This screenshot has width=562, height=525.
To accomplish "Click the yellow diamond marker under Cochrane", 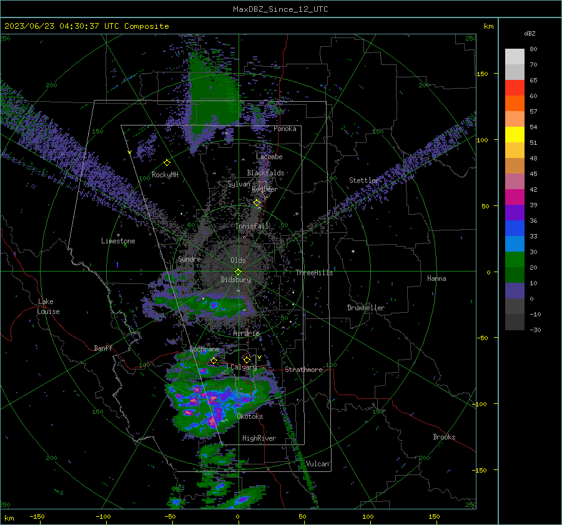I will (x=214, y=360).
